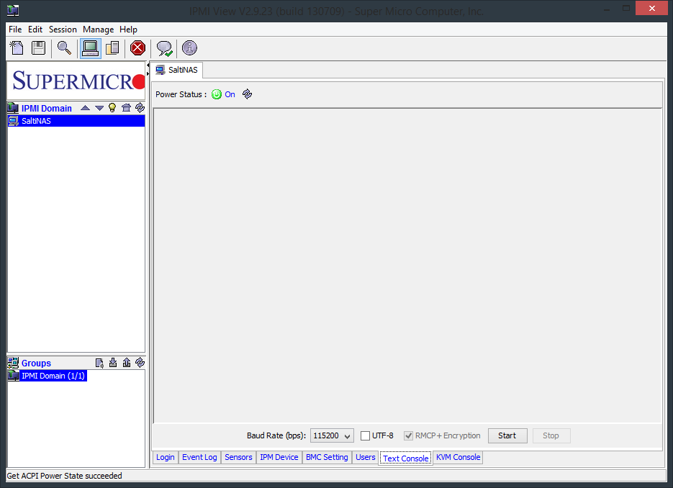Click the 'Get ACPI Power State succeeded' status text

(x=64, y=476)
